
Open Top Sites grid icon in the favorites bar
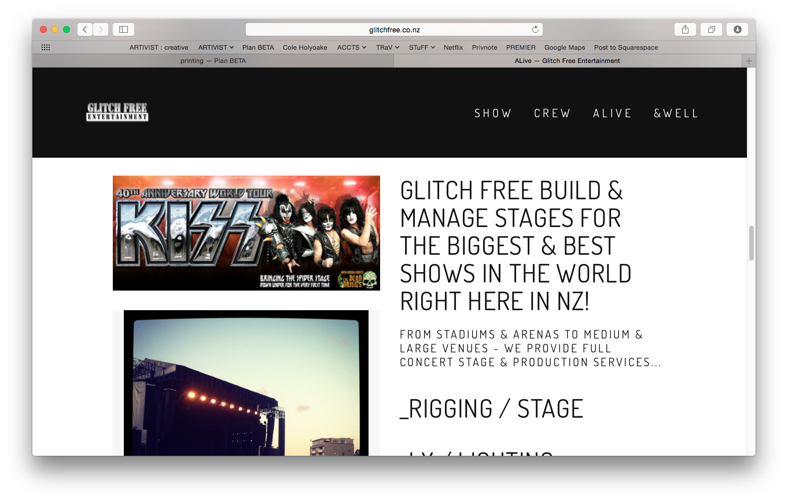point(46,47)
